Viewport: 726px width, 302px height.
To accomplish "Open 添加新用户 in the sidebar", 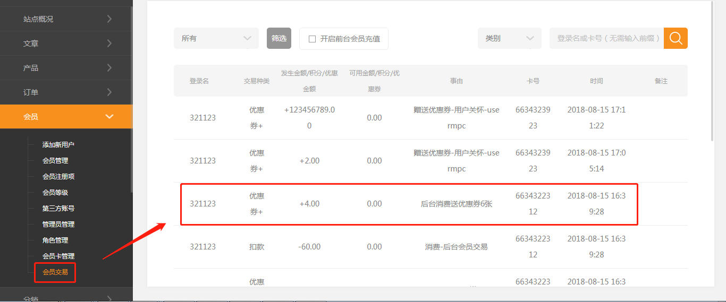I will [x=58, y=144].
